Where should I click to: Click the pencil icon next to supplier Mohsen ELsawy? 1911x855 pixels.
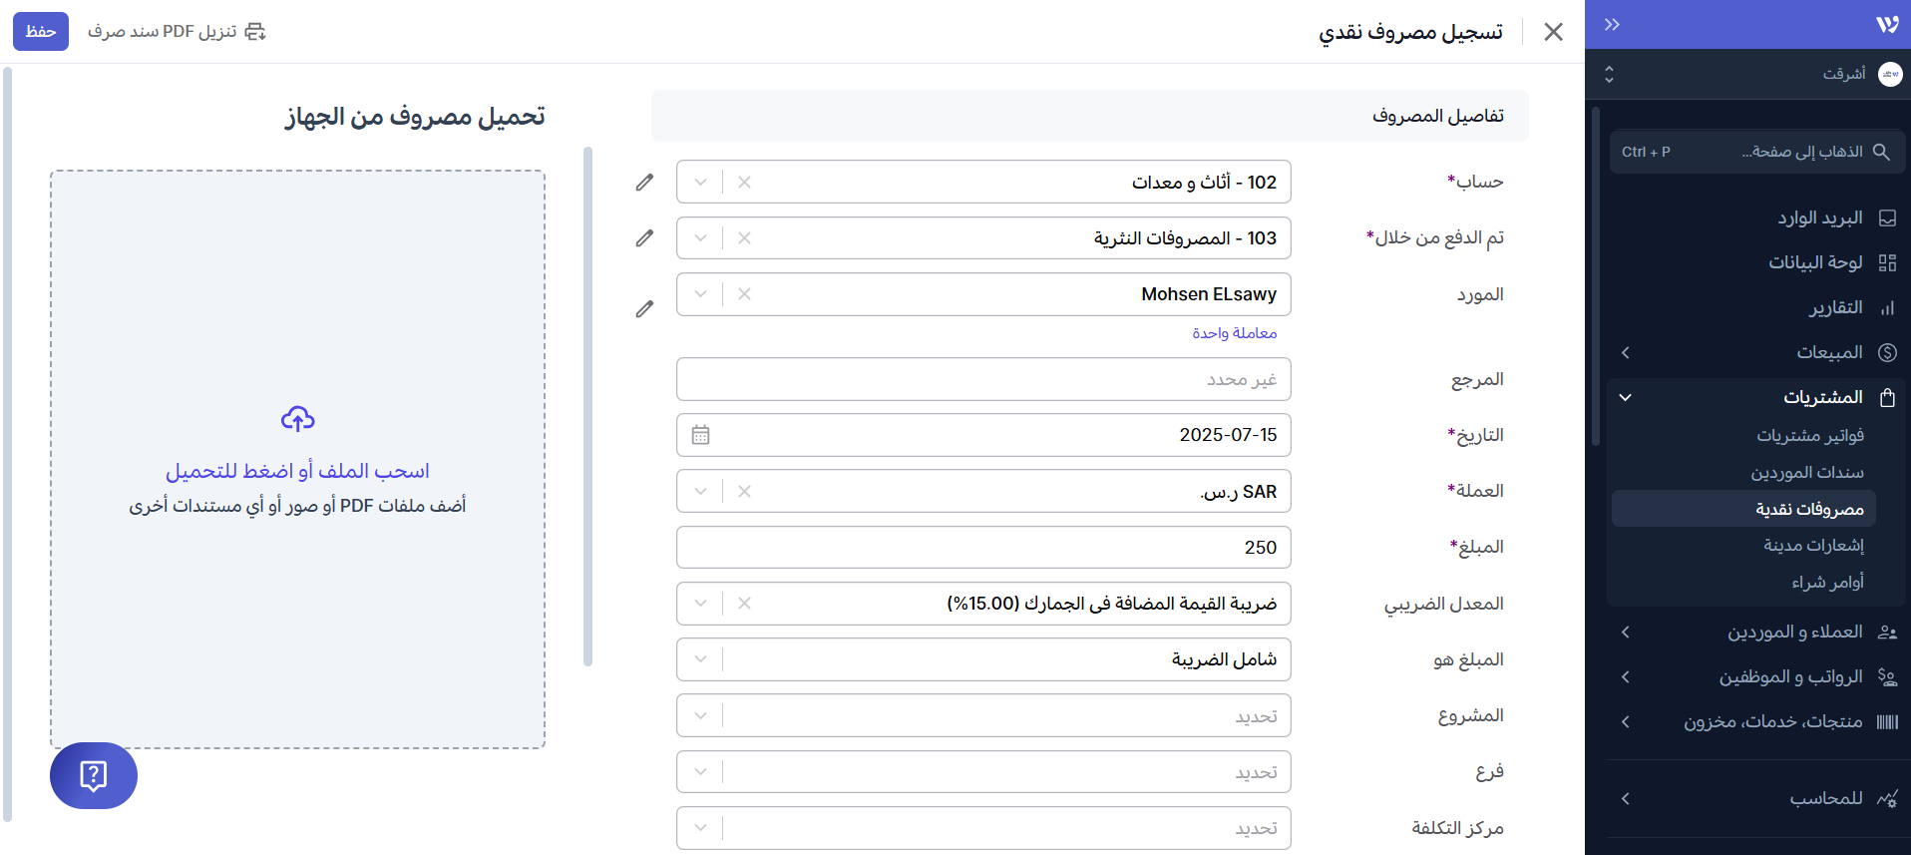tap(644, 309)
